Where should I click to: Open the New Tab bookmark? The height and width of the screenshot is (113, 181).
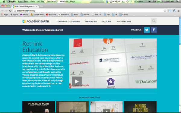pos(97,14)
